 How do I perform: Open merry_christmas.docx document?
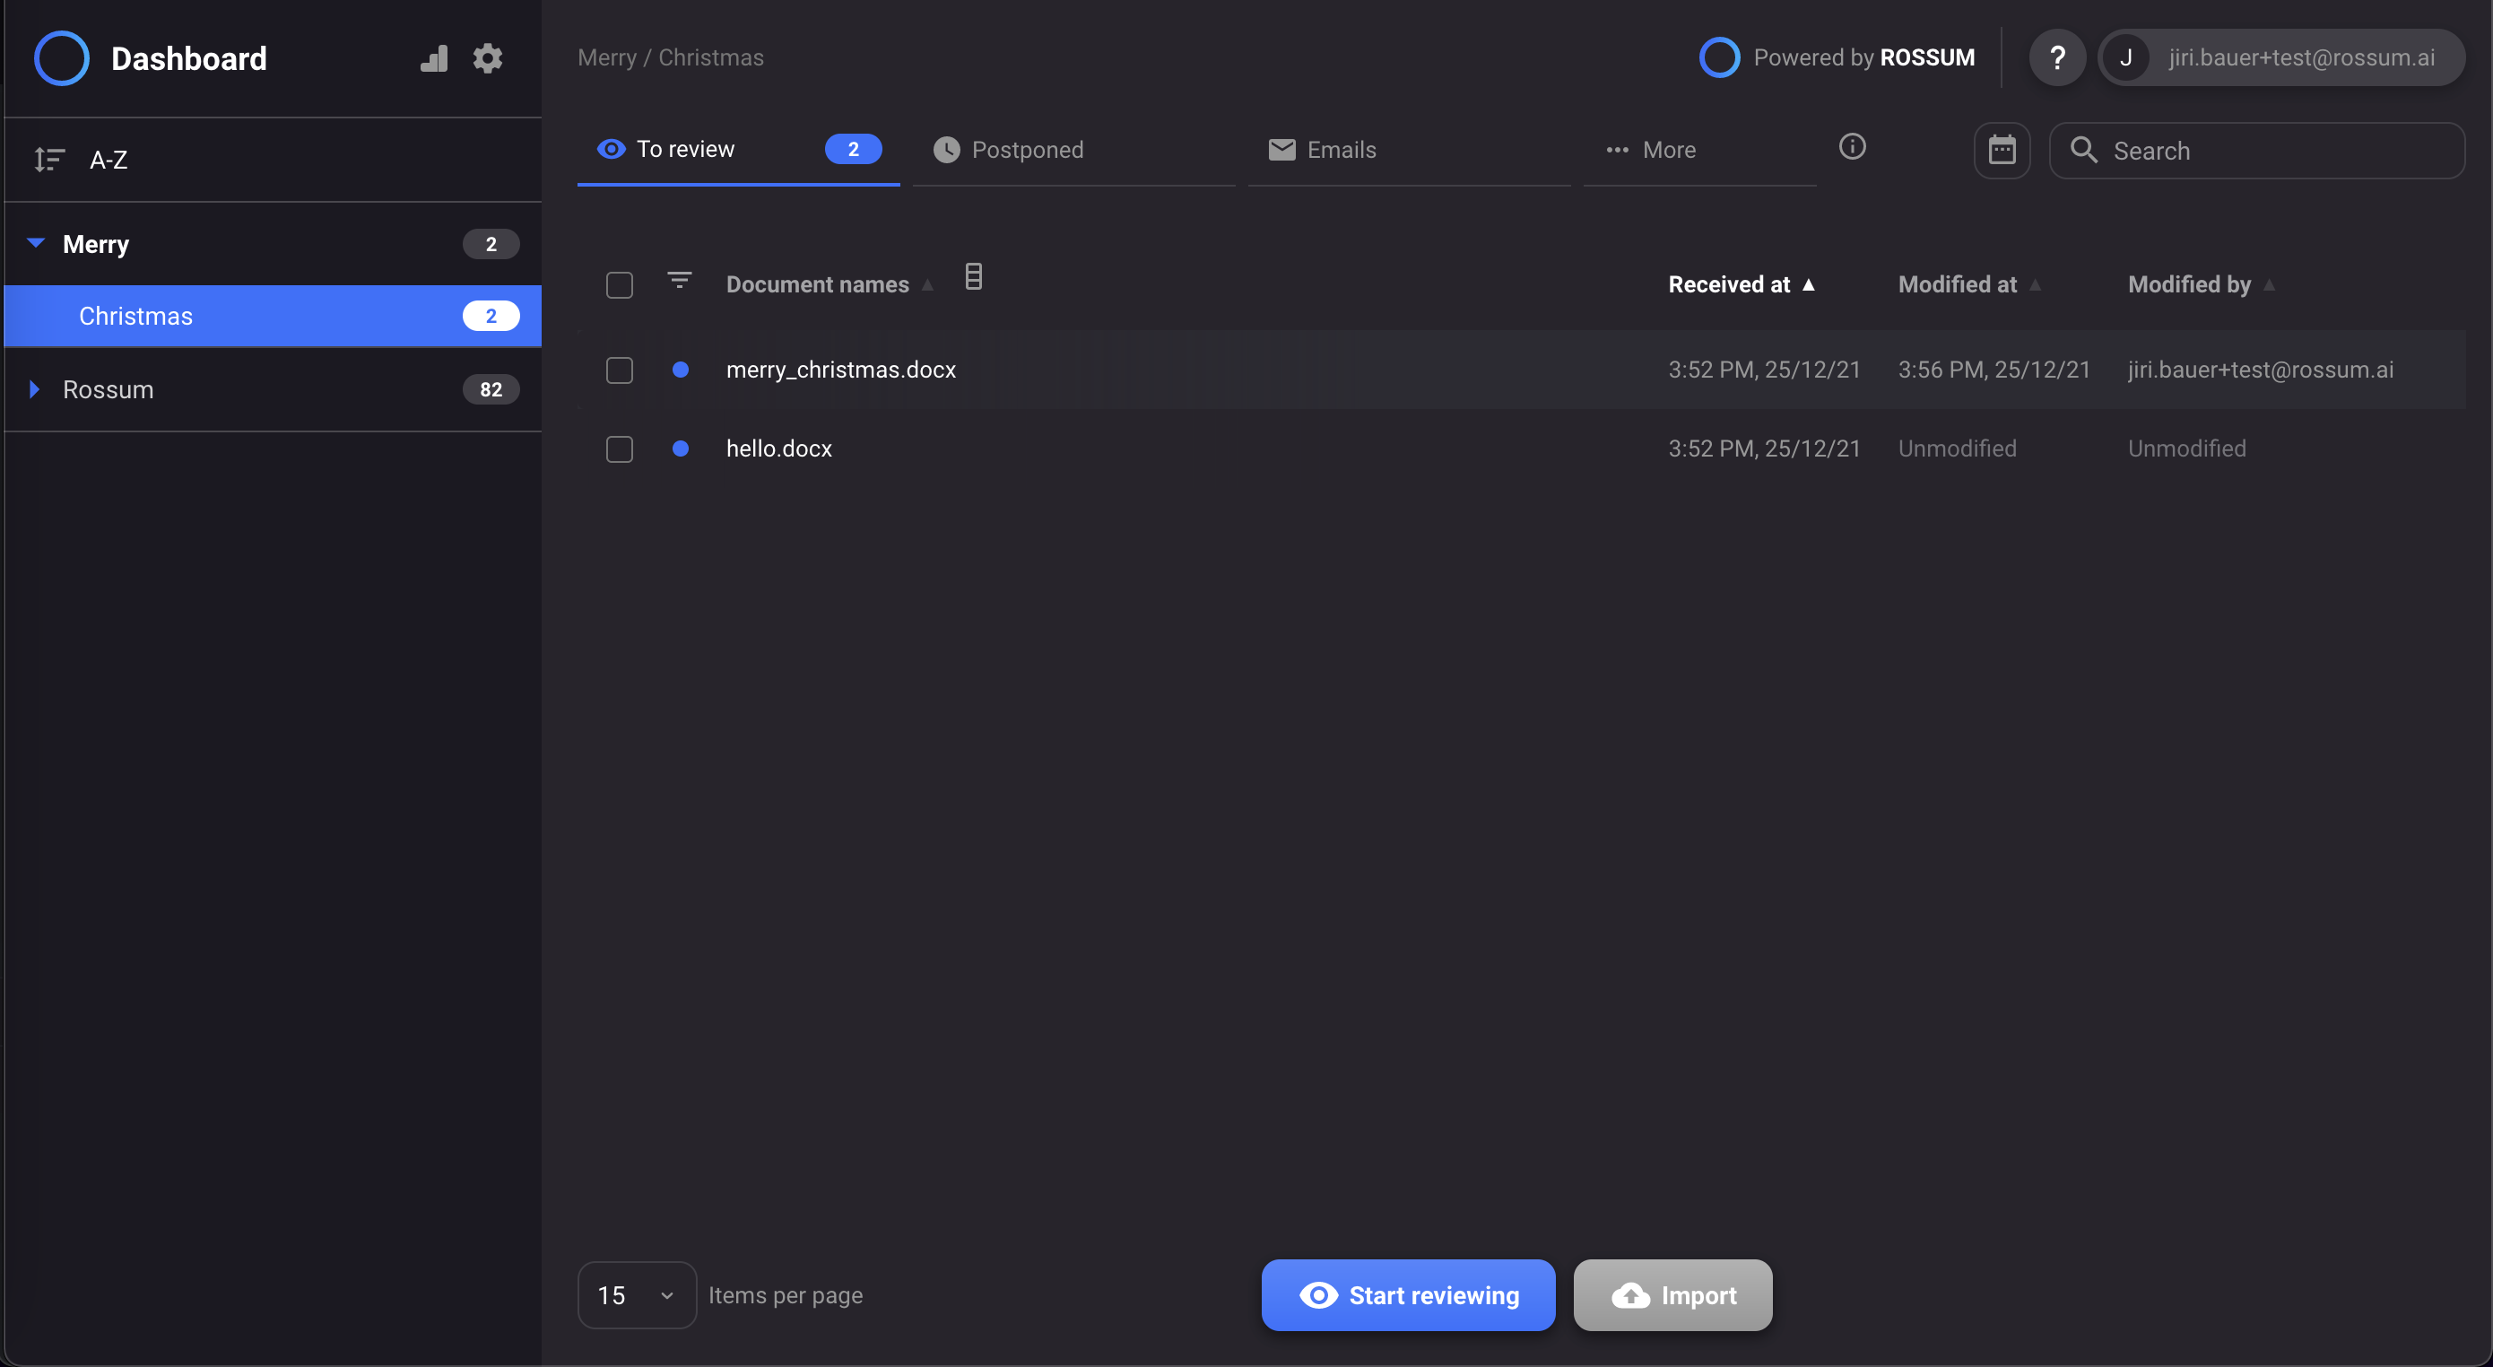click(841, 370)
